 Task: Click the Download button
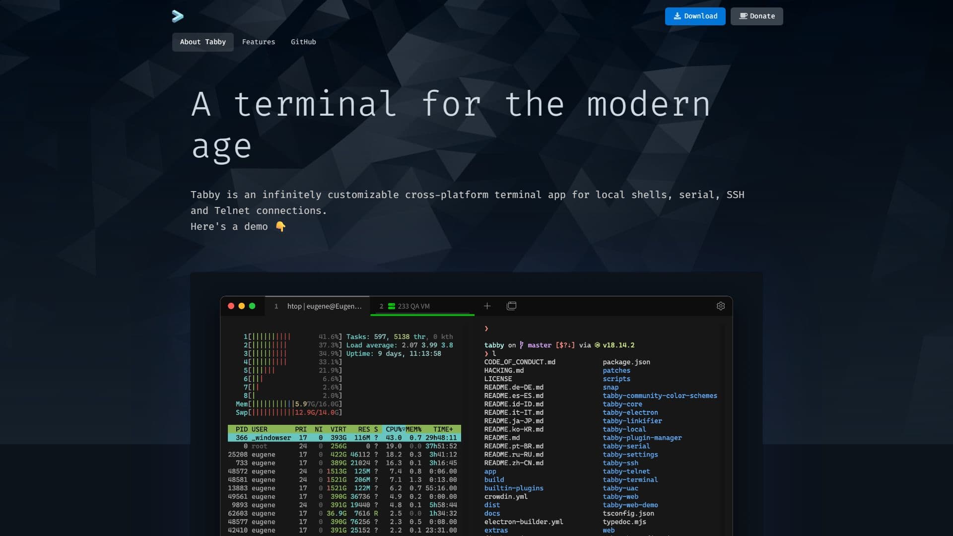tap(695, 16)
